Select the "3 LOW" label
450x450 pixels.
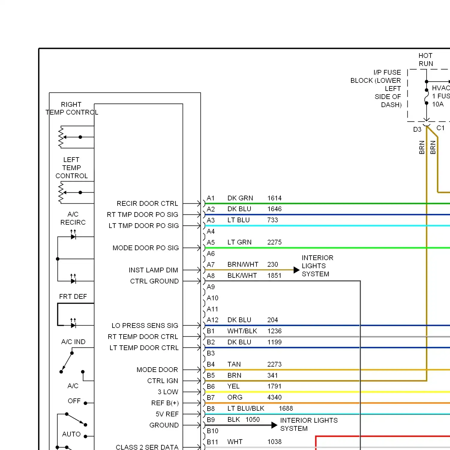168,392
